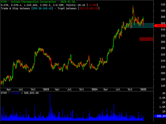Image resolution: width=166 pixels, height=124 pixels.
Task: Click the 2M volume axis label
Action: pyautogui.click(x=164, y=103)
